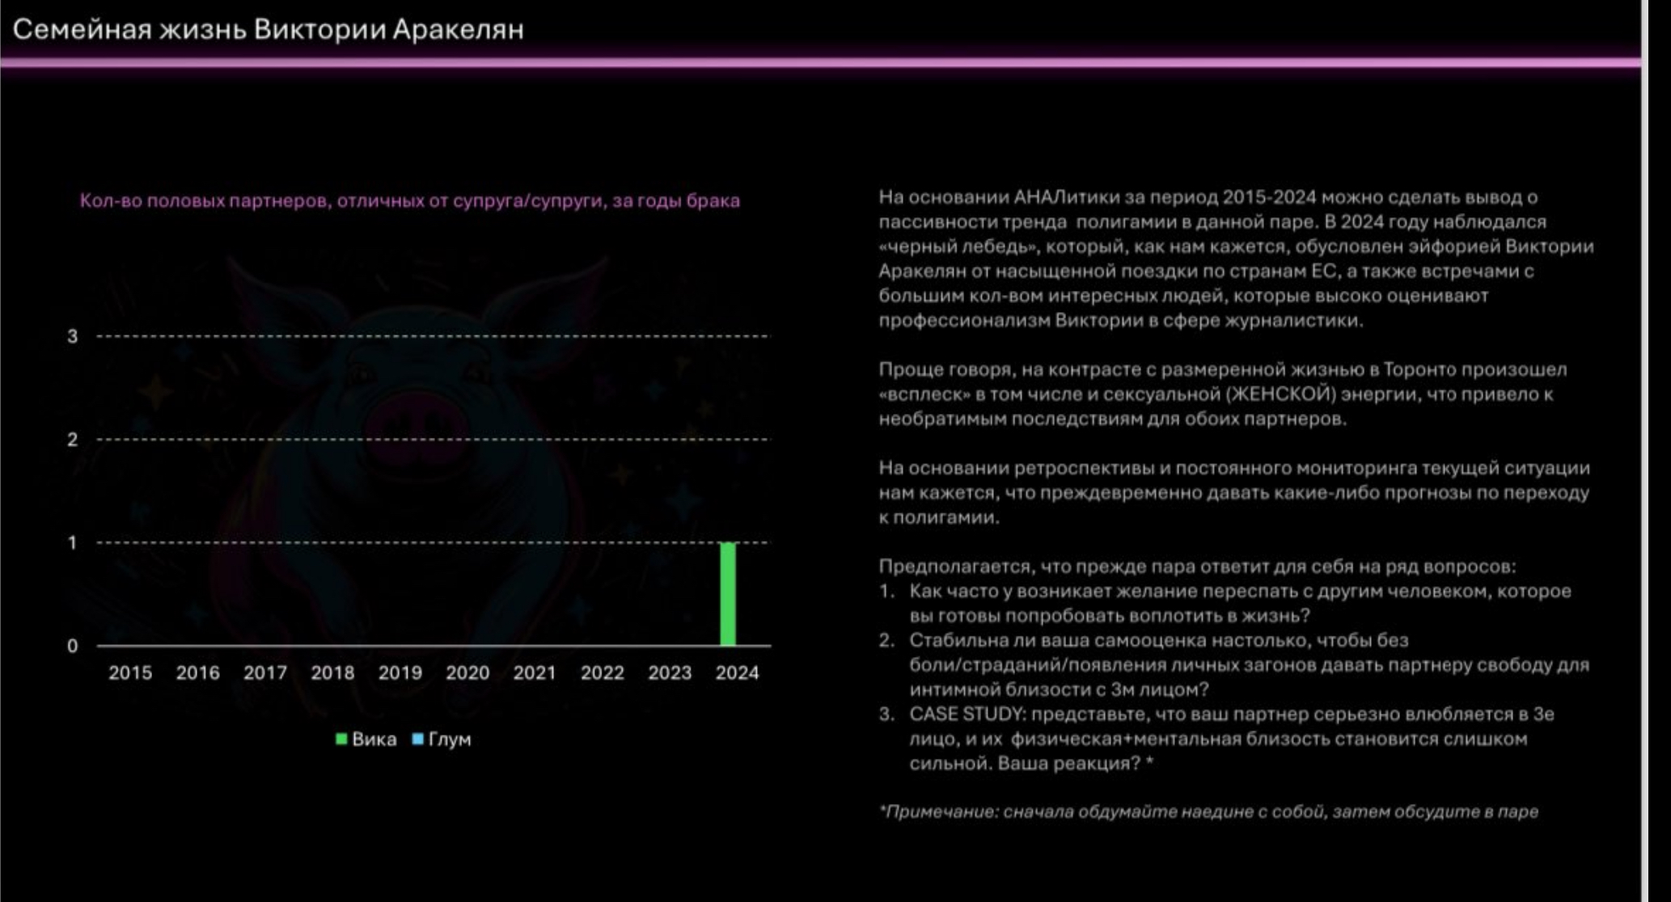Click the paragraph starting "На основании АНАЛитики"
The image size is (1671, 902).
tap(1236, 259)
